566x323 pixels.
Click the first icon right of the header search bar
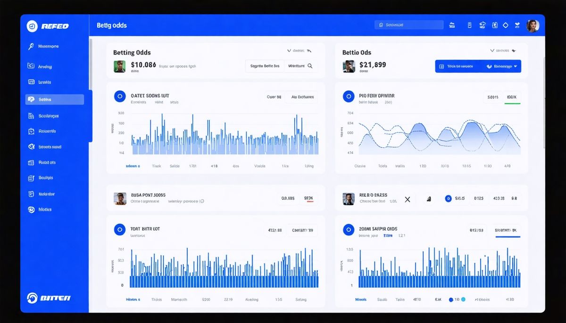[x=452, y=25]
